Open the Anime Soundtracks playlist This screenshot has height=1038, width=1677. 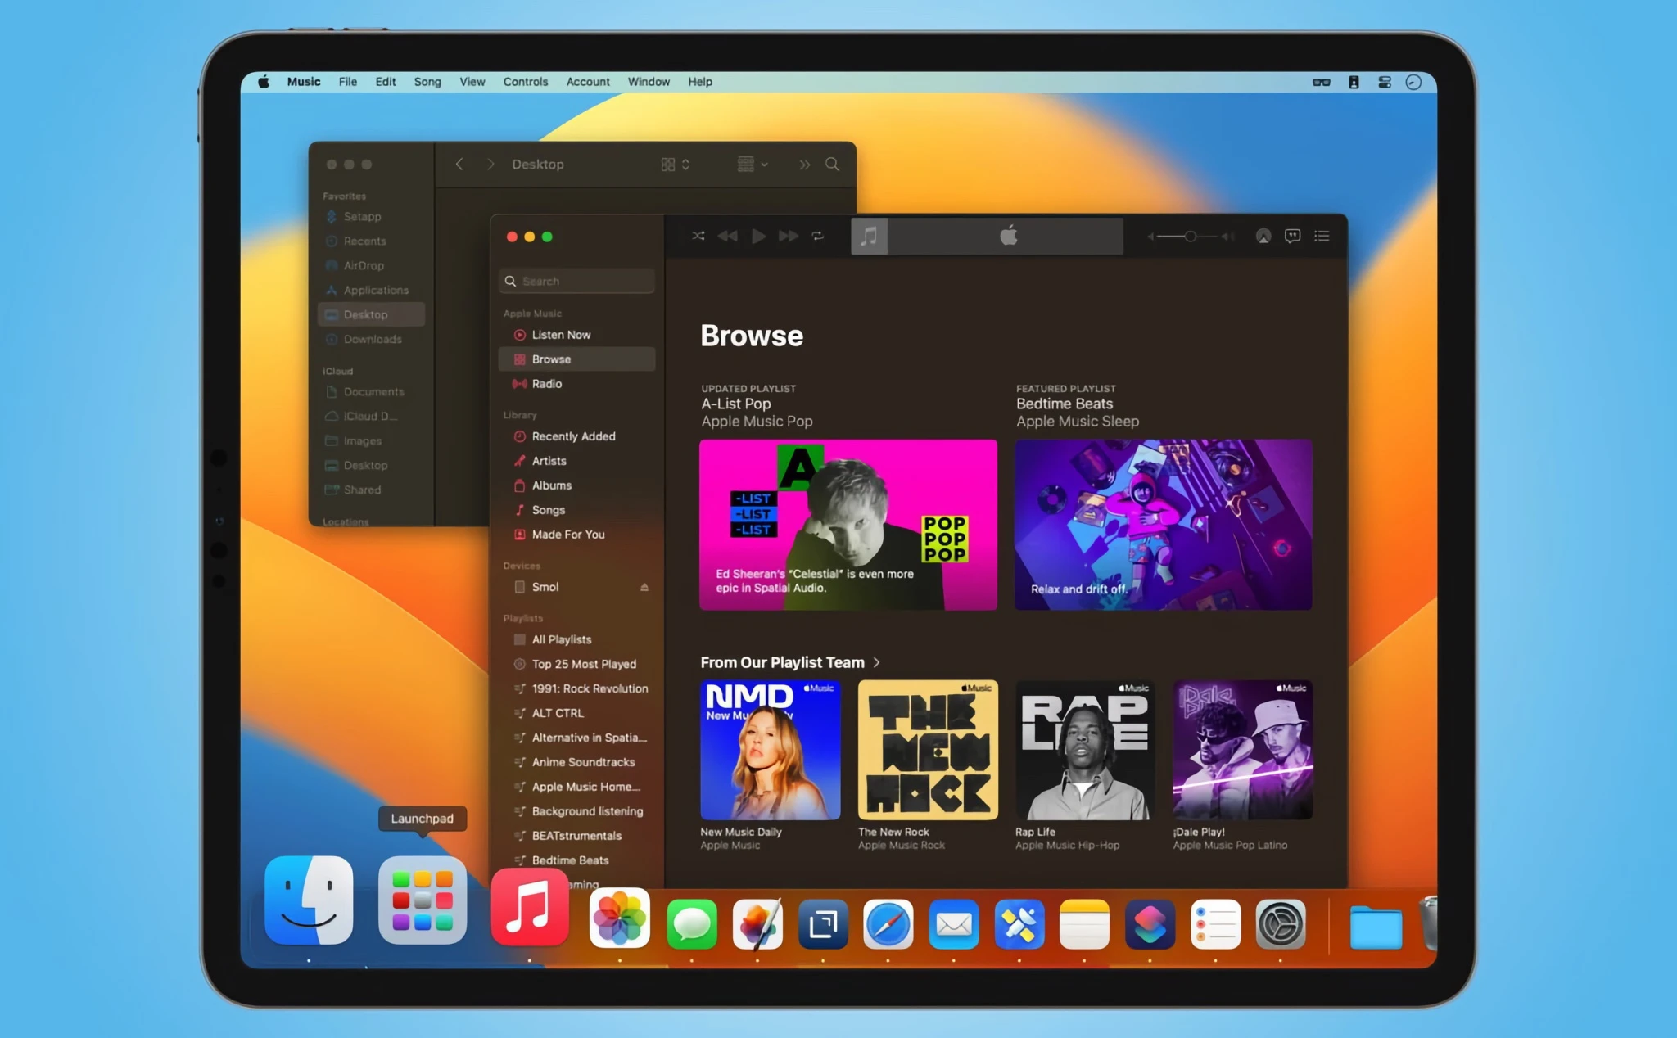click(x=576, y=762)
